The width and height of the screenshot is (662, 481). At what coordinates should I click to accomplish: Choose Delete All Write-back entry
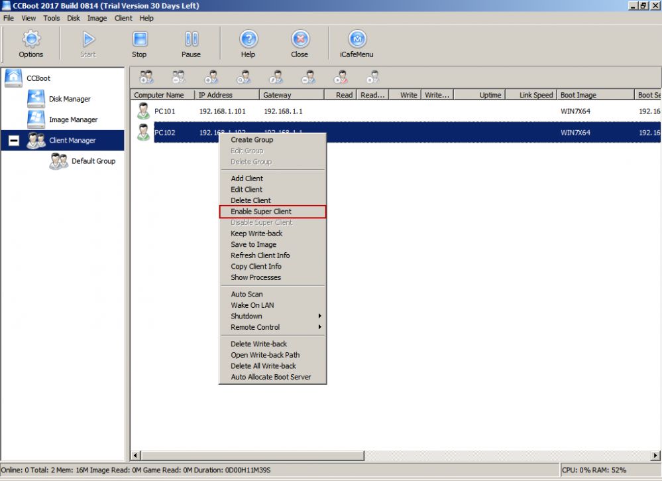coord(273,366)
